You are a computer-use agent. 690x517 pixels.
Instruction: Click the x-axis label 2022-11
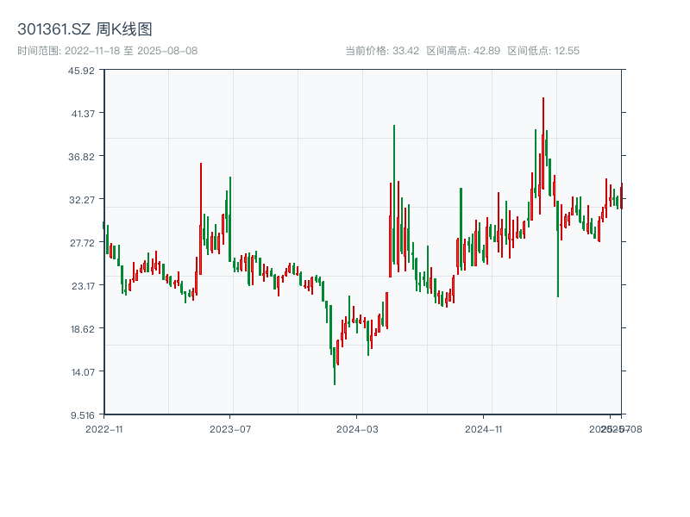[103, 429]
